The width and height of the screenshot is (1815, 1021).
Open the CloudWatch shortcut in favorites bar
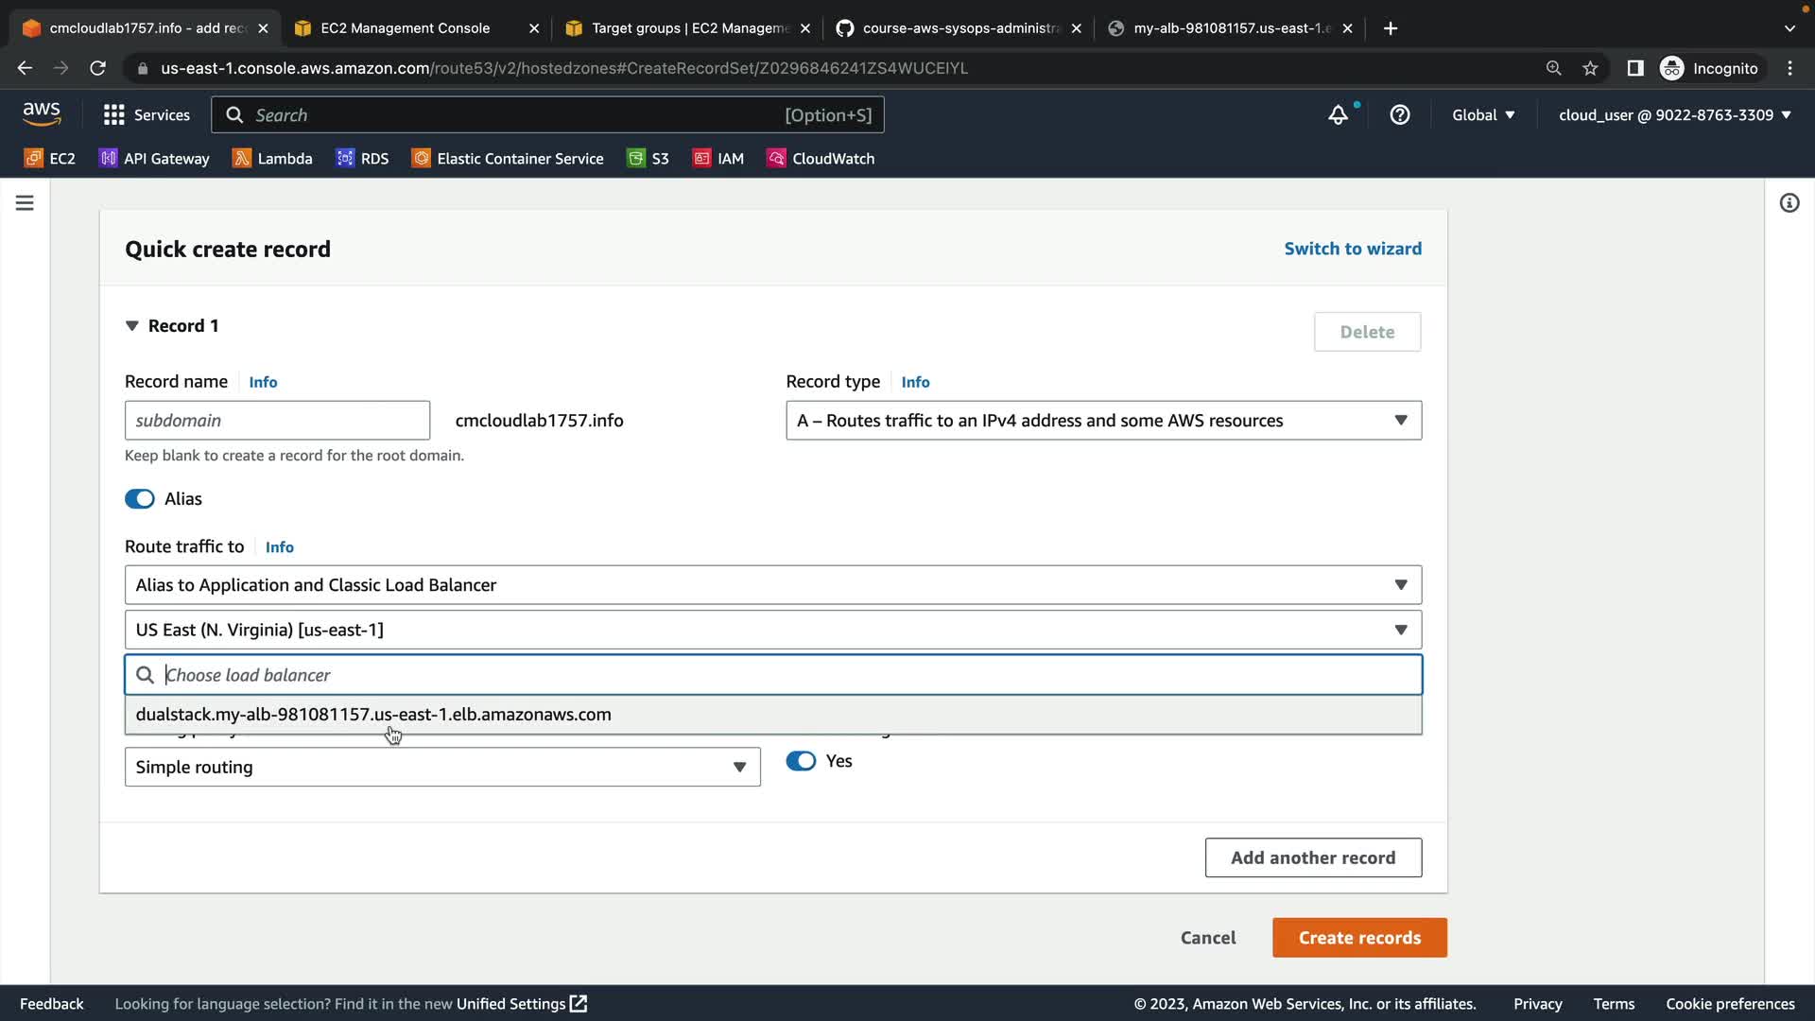(x=821, y=159)
